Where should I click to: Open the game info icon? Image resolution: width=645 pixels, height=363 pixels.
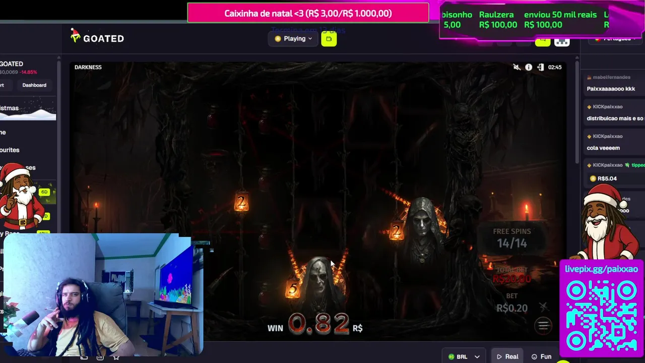pos(529,67)
